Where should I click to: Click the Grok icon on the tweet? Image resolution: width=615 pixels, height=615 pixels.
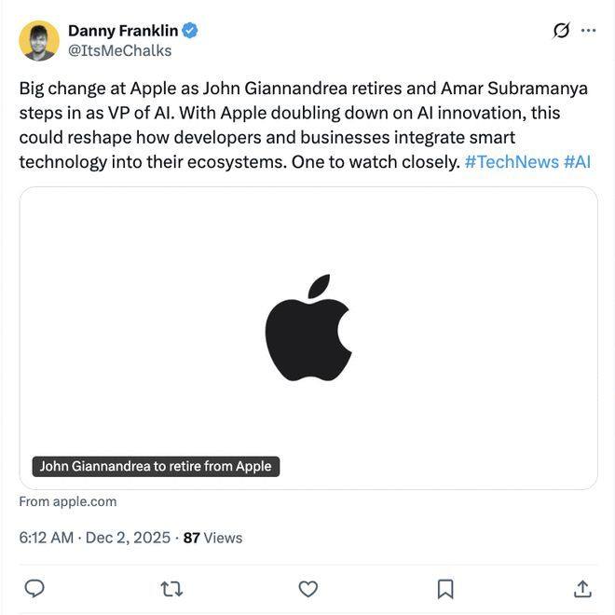561,31
